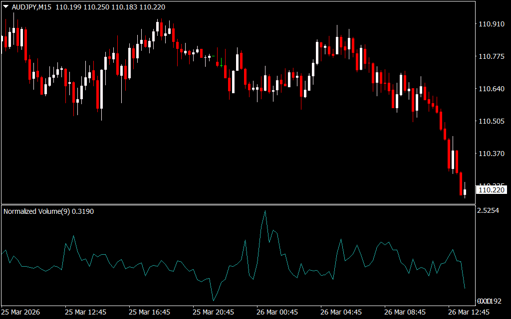
Task: Click the highlighted current price label 110.220
Action: tap(492, 190)
